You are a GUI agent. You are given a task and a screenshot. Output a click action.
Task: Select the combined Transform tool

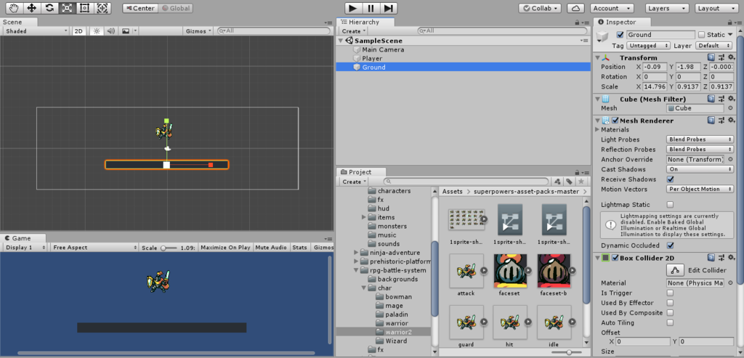(102, 8)
